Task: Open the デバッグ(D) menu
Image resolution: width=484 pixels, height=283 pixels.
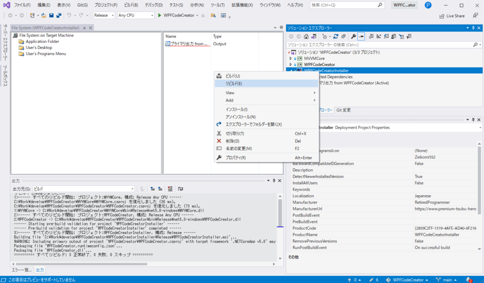Action: pyautogui.click(x=154, y=5)
